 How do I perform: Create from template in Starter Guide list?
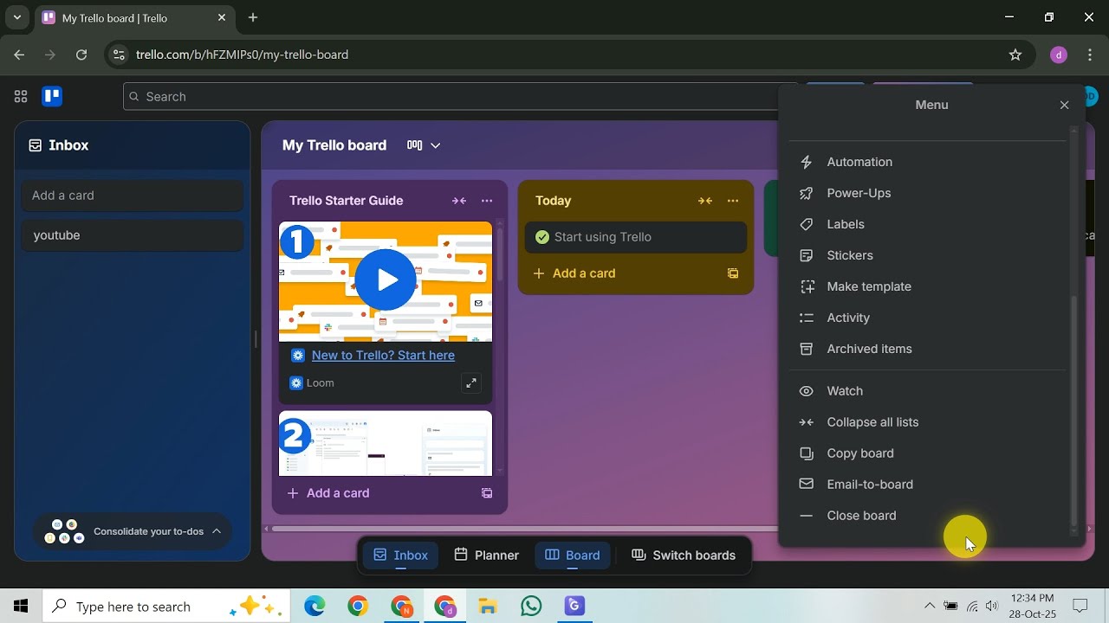[487, 493]
